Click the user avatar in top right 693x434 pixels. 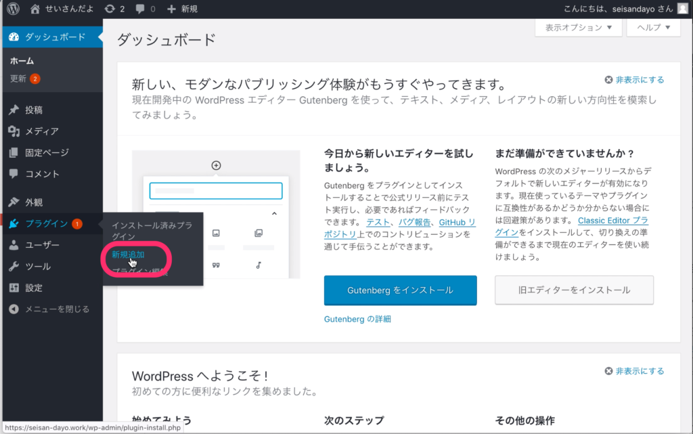tap(684, 9)
